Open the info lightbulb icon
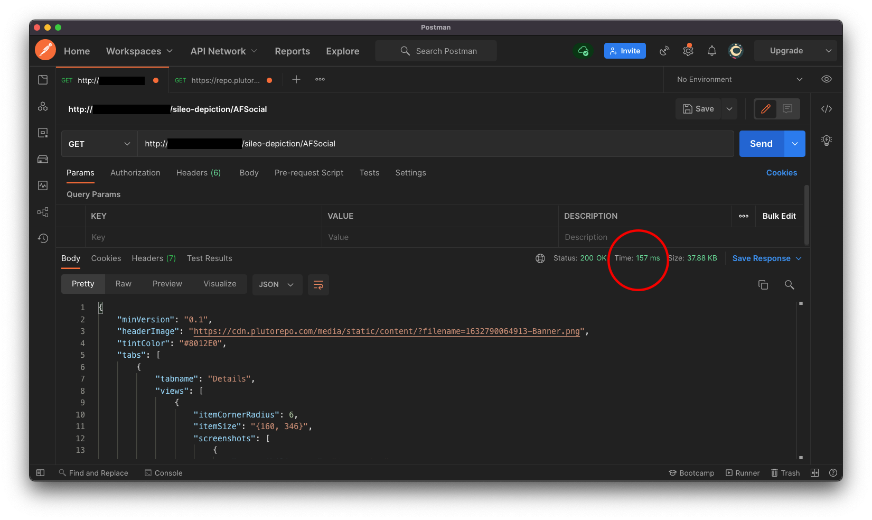The height and width of the screenshot is (520, 872). click(827, 141)
